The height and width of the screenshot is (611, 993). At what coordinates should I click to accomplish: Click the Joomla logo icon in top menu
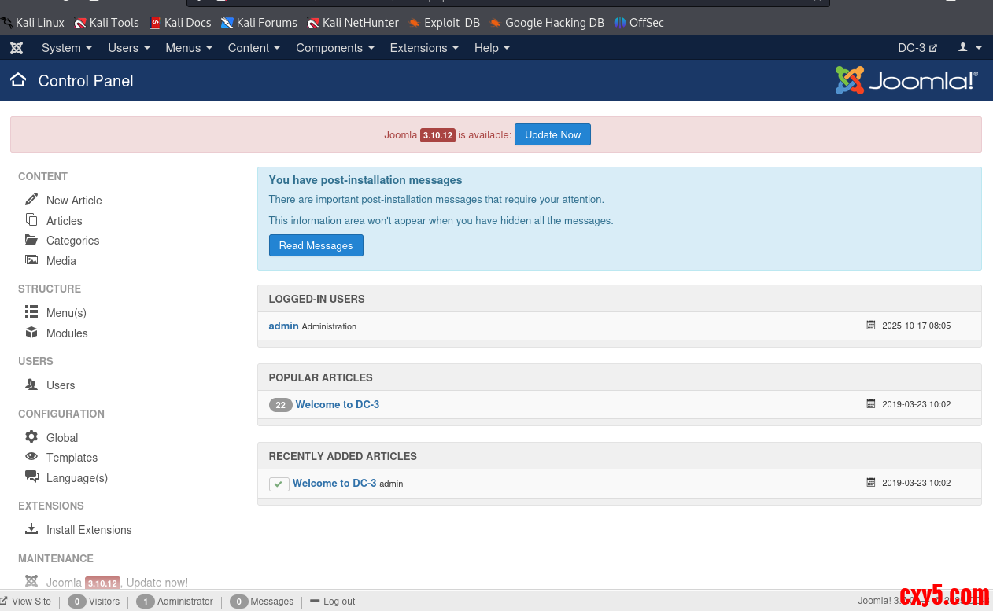coord(17,48)
